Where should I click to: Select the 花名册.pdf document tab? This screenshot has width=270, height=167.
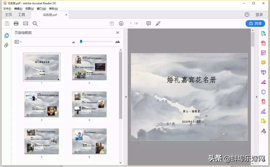[x=49, y=14]
